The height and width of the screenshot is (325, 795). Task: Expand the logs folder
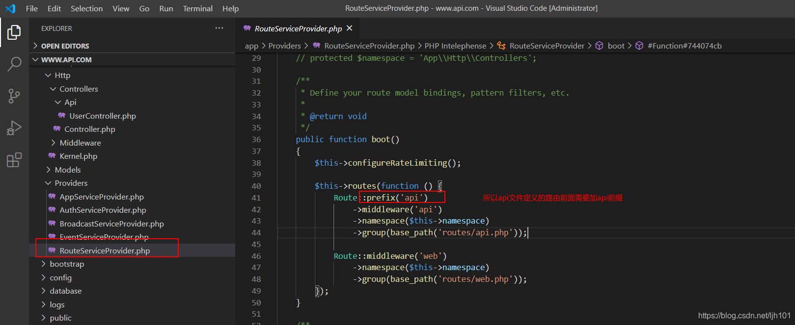coord(43,304)
